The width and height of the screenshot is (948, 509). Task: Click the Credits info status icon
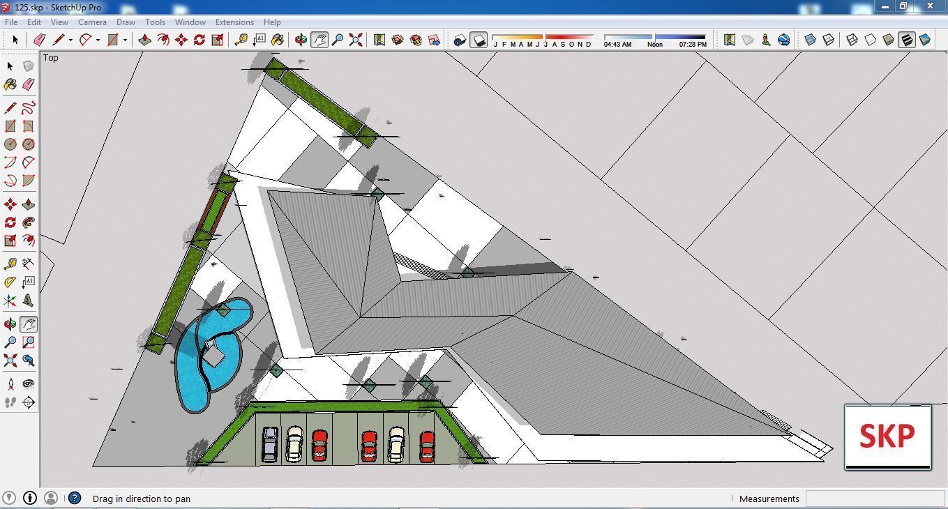coord(30,498)
